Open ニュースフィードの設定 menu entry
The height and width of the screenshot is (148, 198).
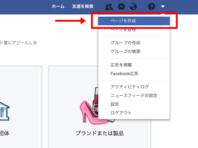134,95
